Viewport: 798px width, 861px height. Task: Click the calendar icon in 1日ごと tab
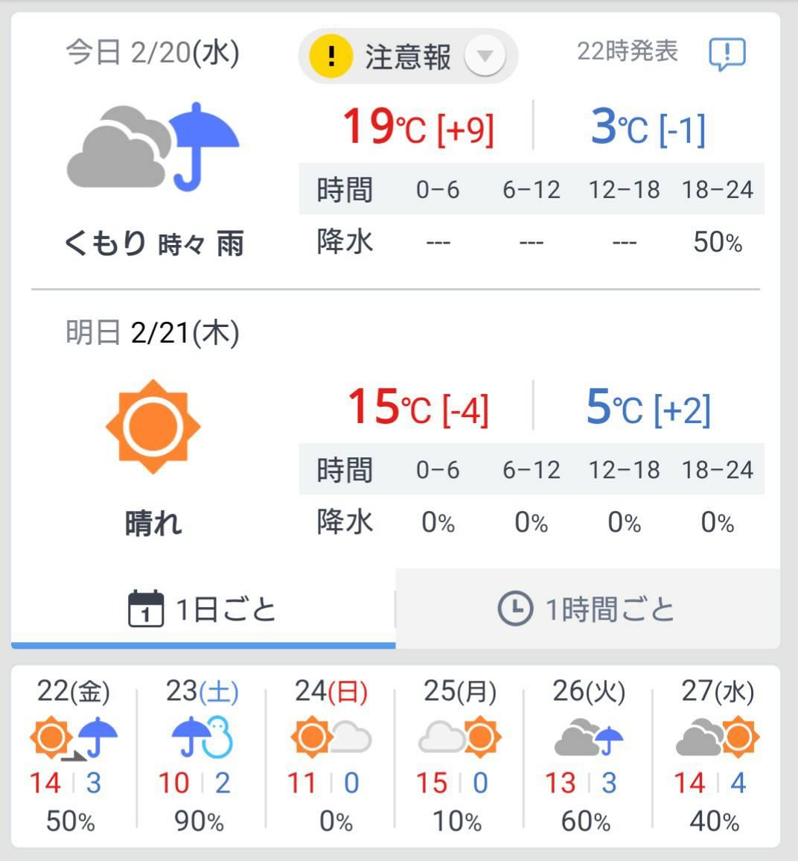click(145, 609)
